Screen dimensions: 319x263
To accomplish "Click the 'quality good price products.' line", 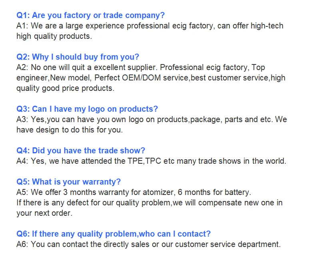I will click(65, 88).
